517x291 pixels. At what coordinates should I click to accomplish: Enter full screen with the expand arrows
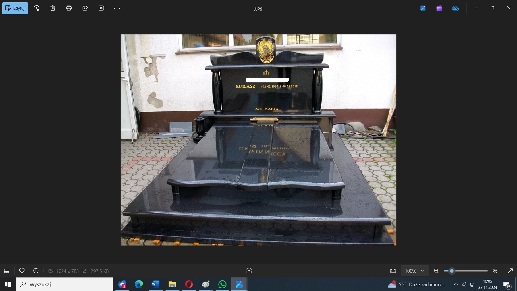pyautogui.click(x=510, y=271)
